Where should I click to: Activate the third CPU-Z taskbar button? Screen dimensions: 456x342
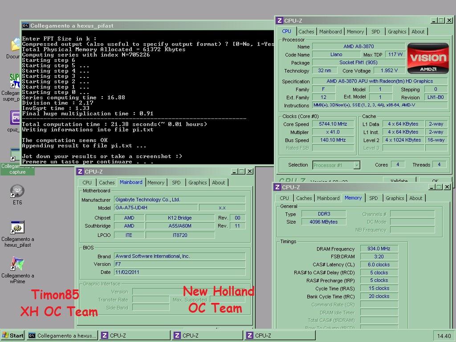(280, 336)
